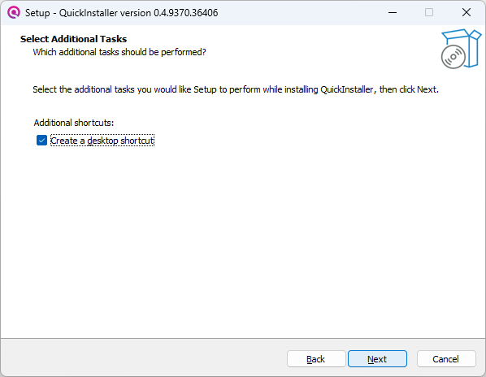
Task: Click the pink QuickInstaller logo in title bar
Action: (x=14, y=13)
